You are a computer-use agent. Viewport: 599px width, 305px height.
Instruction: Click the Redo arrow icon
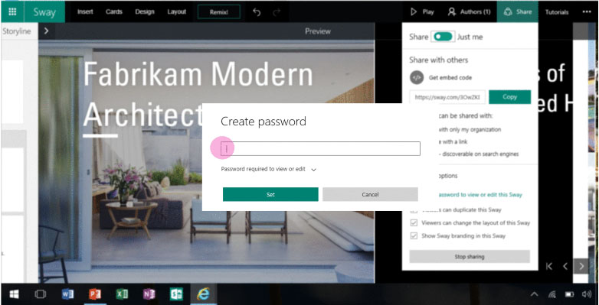click(277, 12)
